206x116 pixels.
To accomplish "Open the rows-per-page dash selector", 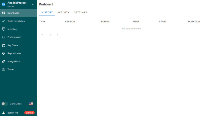I will click(x=42, y=35).
